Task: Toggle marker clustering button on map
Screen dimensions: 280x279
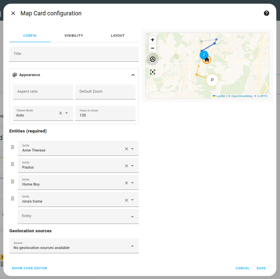Action: 152,59
